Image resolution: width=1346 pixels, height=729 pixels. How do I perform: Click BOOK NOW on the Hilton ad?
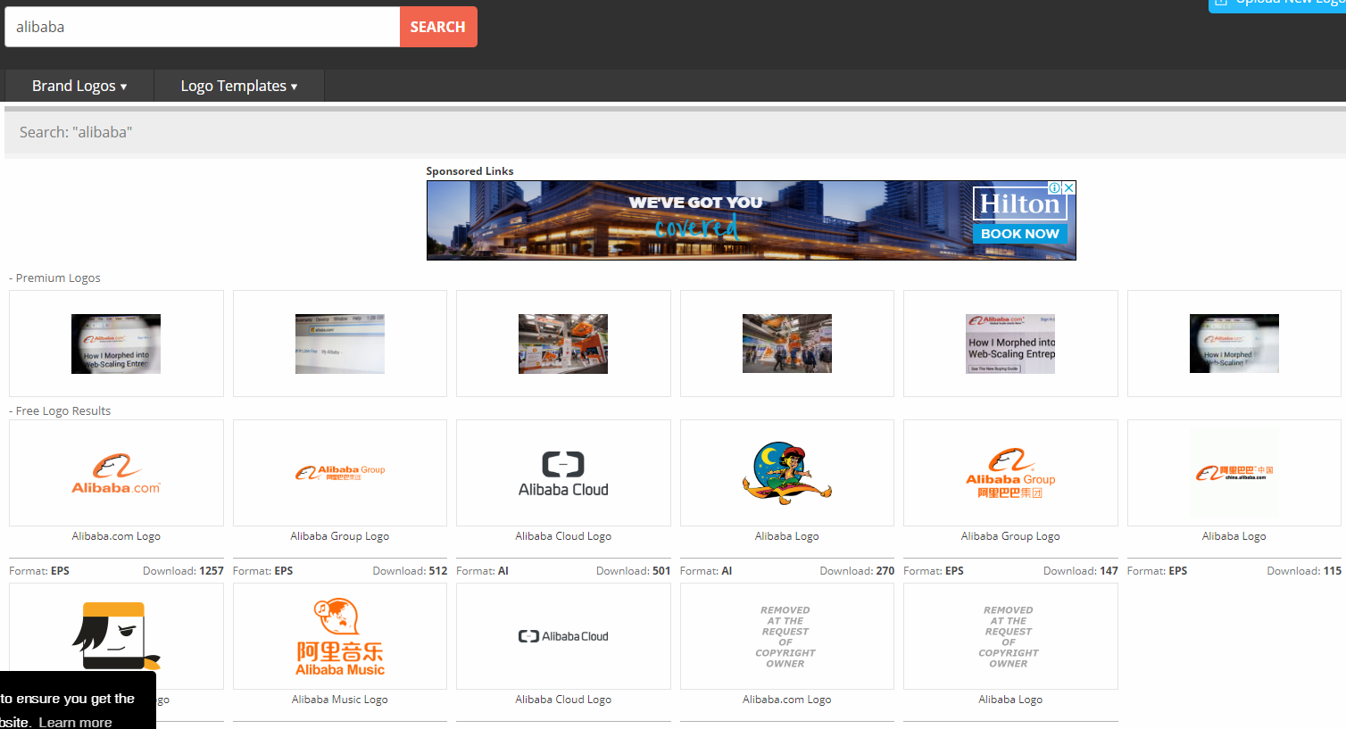[1020, 234]
